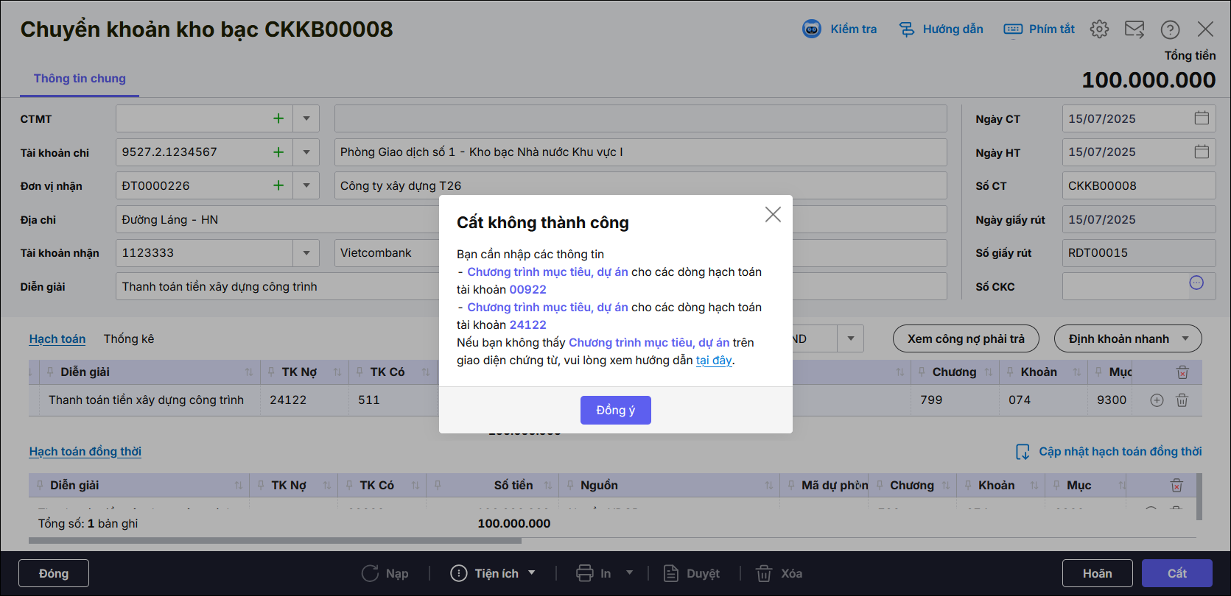Open the Định khoản nhanh dropdown
Viewport: 1231px width, 596px height.
point(1128,338)
